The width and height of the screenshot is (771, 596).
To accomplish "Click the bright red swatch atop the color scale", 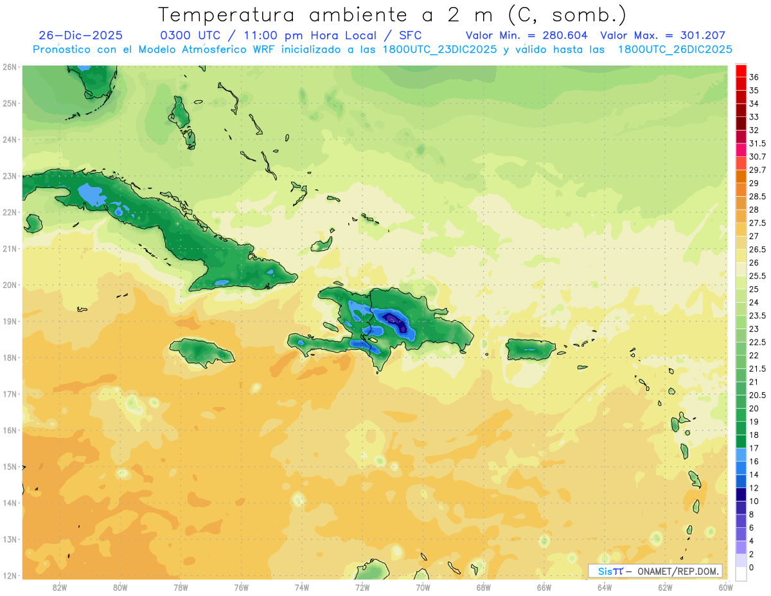I will click(741, 71).
